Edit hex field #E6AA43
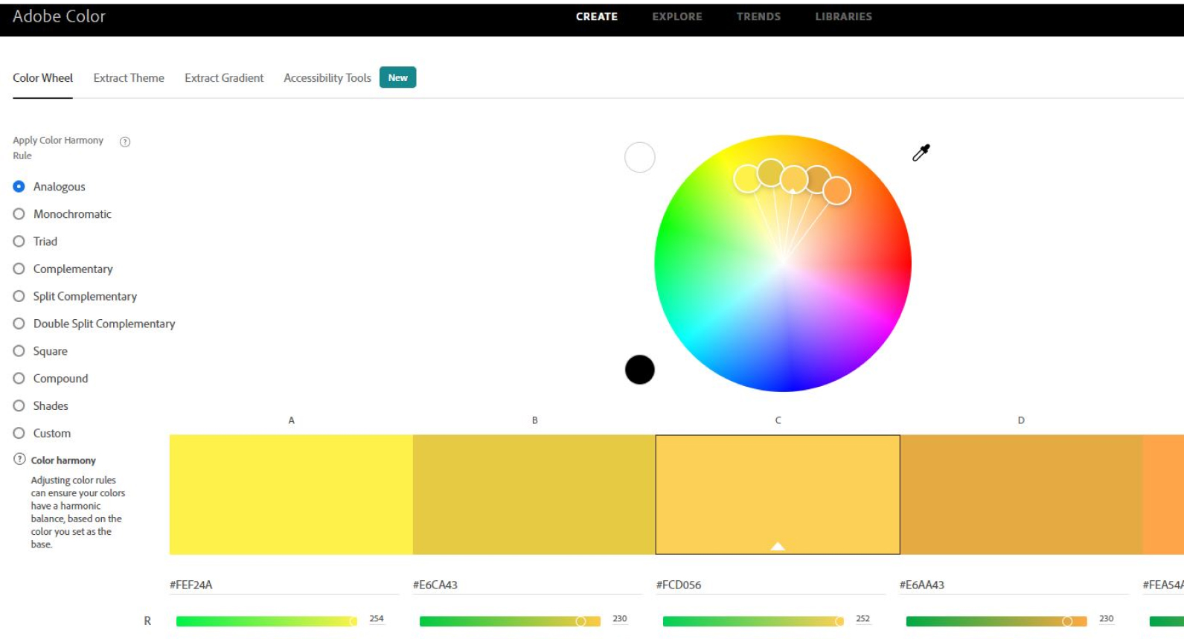Image resolution: width=1184 pixels, height=639 pixels. [x=1014, y=585]
